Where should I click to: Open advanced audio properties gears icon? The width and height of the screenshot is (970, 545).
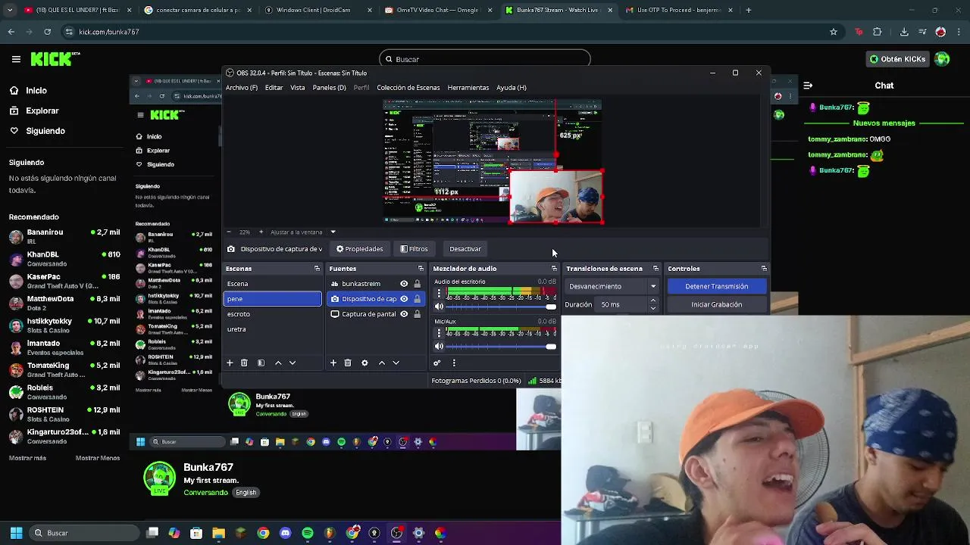(x=437, y=363)
